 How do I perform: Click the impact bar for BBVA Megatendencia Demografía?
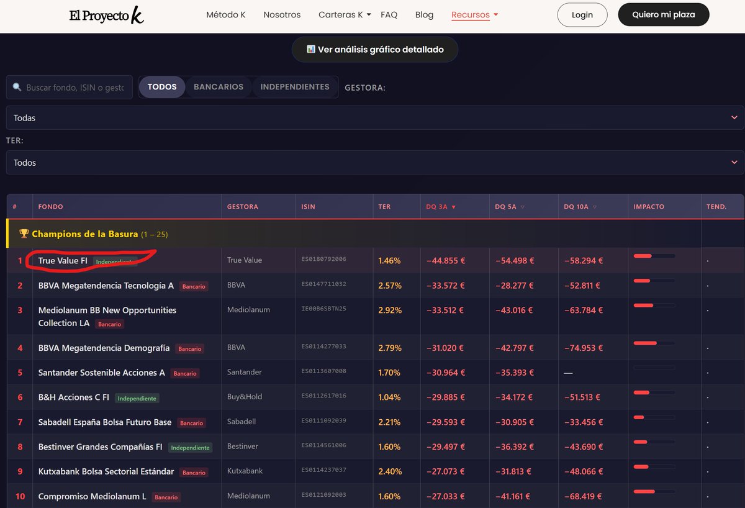click(654, 343)
